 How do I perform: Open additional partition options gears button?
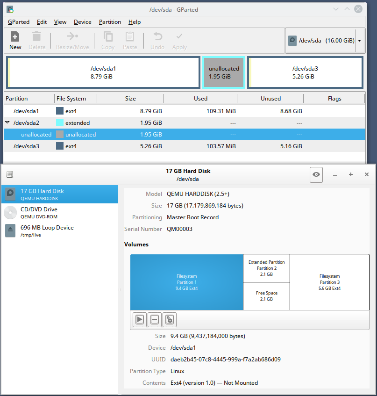(x=170, y=320)
